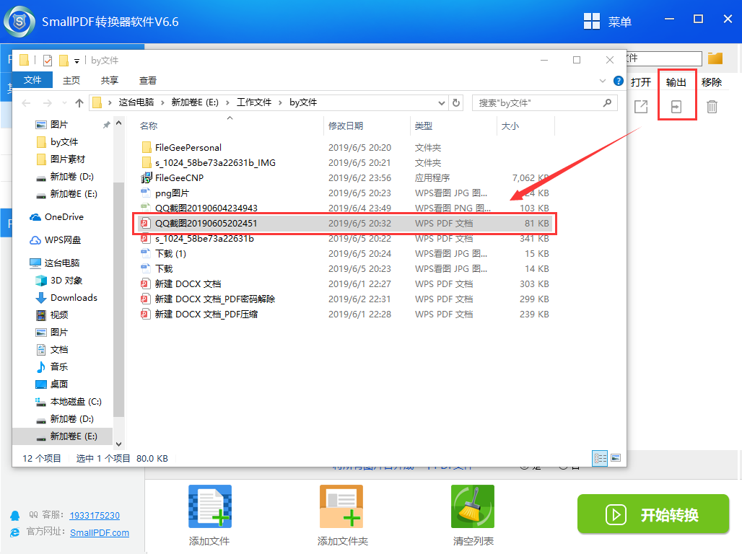
Task: Collapse the Explorer ribbon chevron
Action: click(603, 81)
